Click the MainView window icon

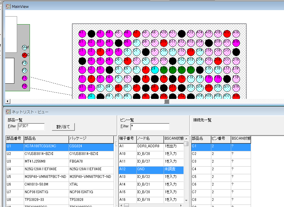pos(8,6)
